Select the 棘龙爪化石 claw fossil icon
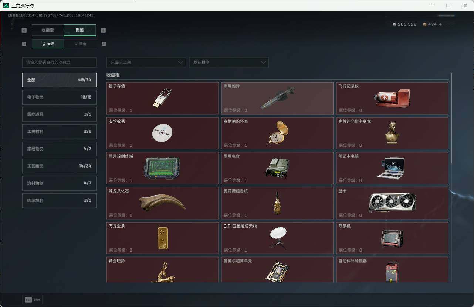 coord(162,203)
